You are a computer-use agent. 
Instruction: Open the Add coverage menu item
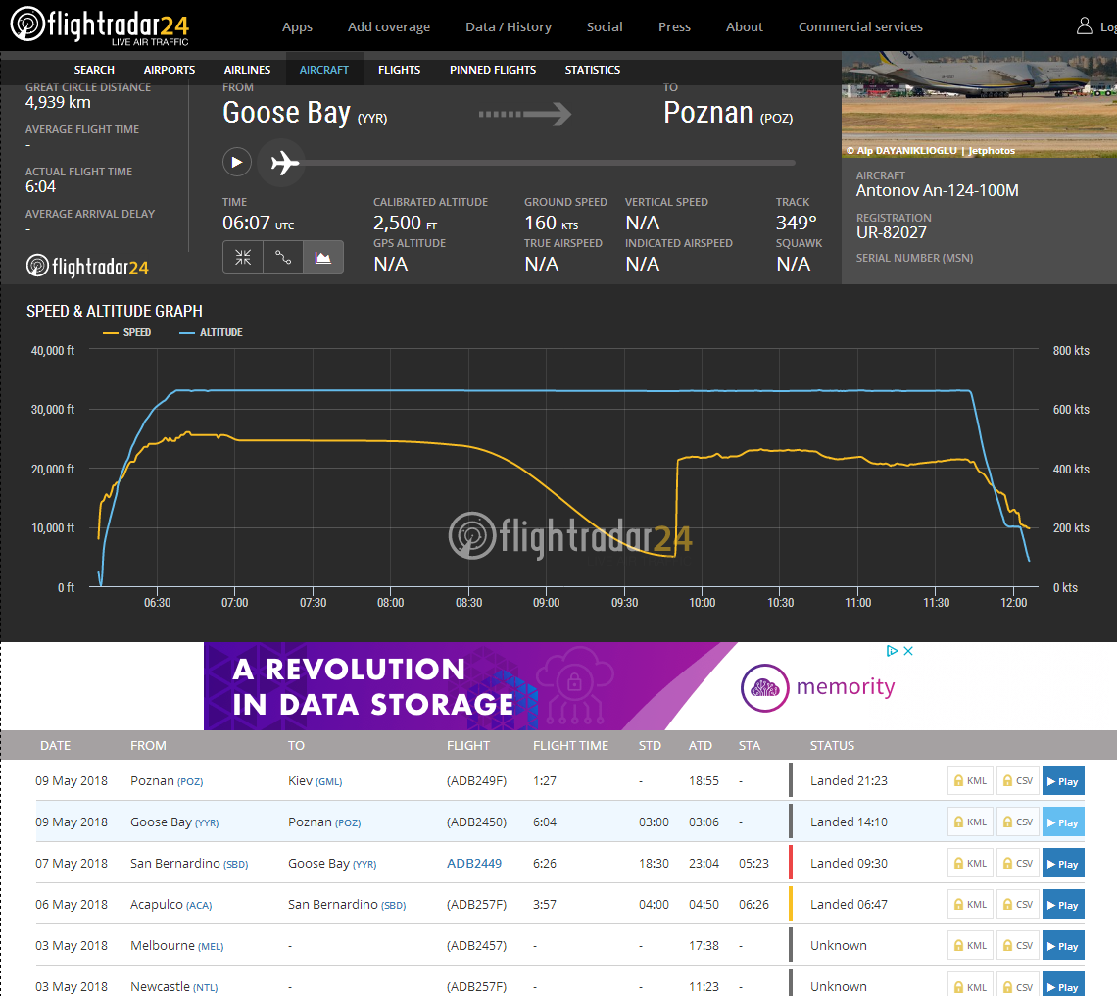[389, 27]
